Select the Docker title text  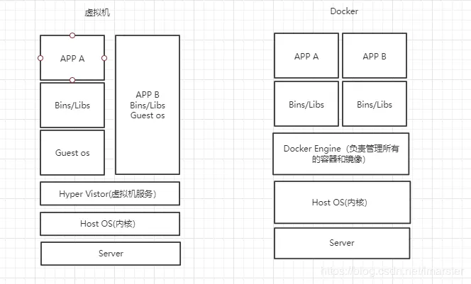click(344, 11)
